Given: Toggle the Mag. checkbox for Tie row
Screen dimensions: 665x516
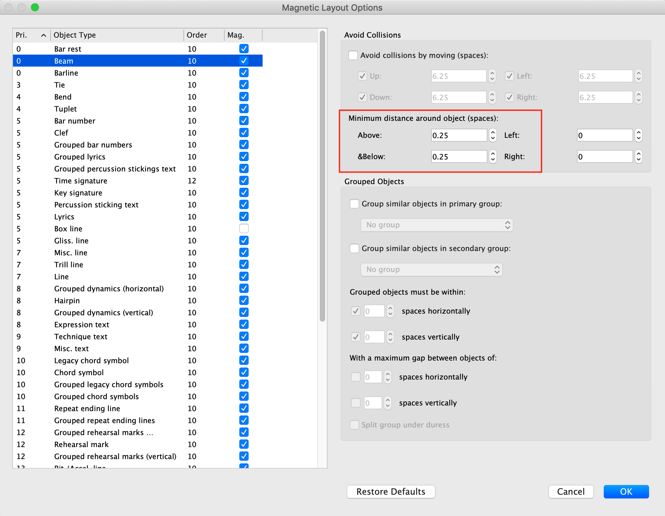Looking at the screenshot, I should click(x=244, y=85).
